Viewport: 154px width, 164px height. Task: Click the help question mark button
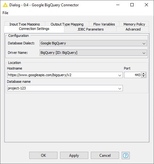126,156
